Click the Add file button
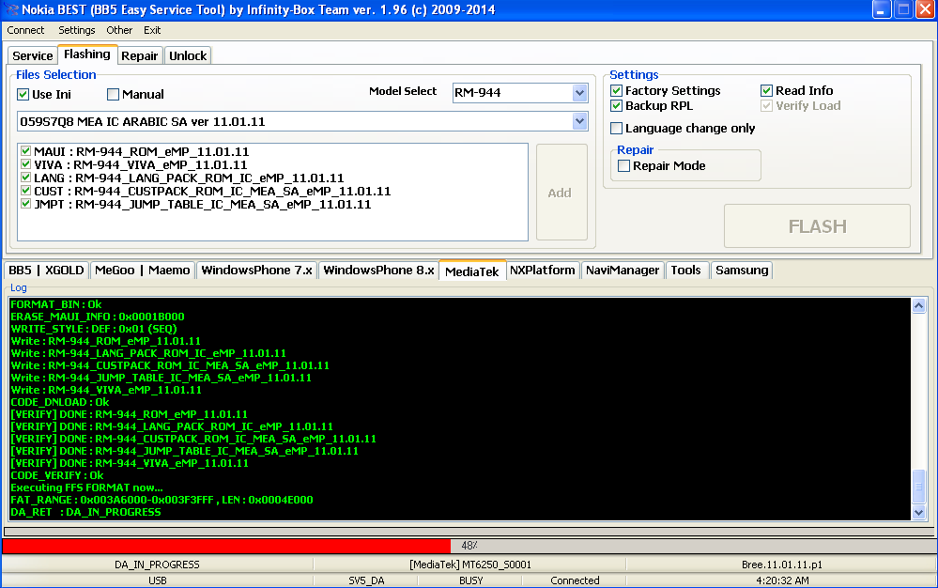 [x=561, y=192]
